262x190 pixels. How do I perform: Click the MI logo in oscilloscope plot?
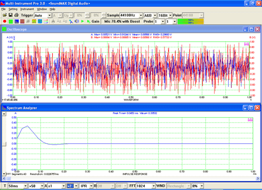(246, 45)
